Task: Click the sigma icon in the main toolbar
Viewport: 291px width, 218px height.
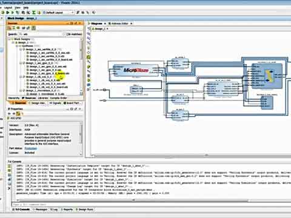Action: 34,13
